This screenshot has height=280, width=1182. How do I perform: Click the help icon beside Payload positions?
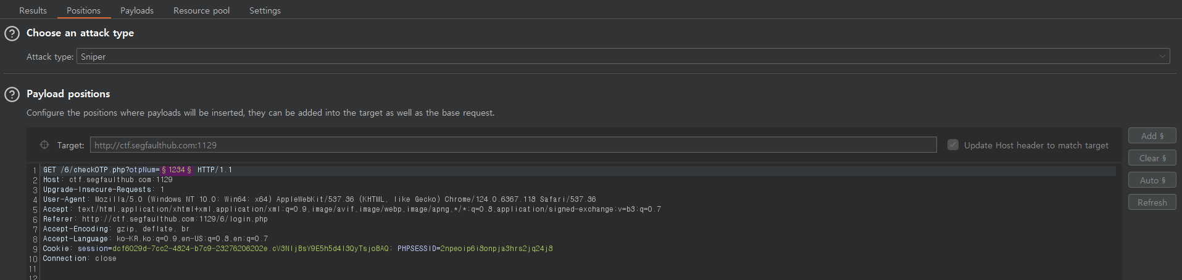[x=12, y=94]
